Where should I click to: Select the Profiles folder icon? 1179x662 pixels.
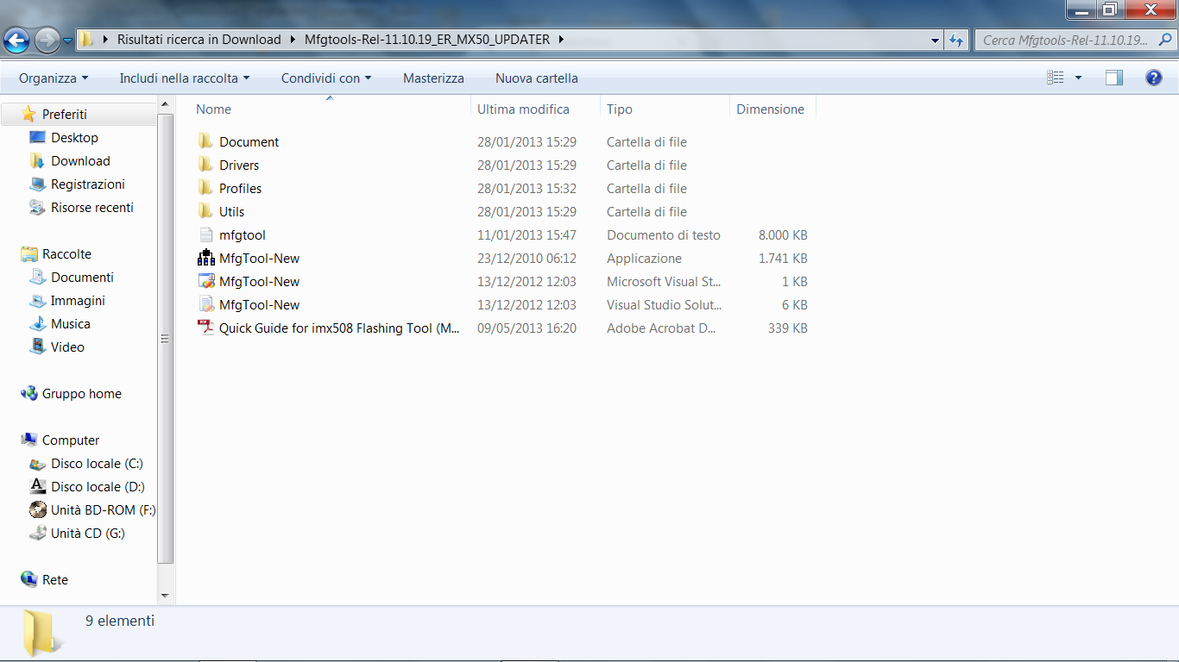pos(205,188)
